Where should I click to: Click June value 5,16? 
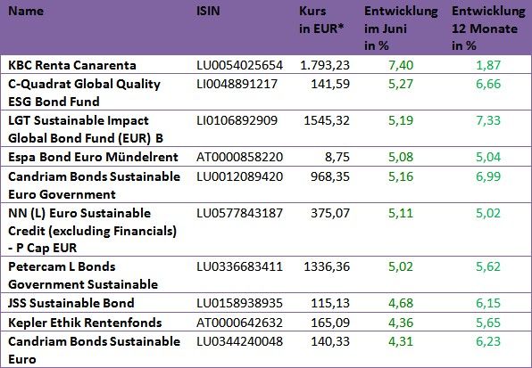(x=401, y=176)
